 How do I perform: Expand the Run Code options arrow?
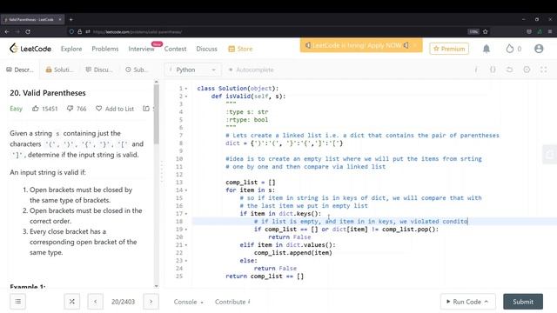487,302
